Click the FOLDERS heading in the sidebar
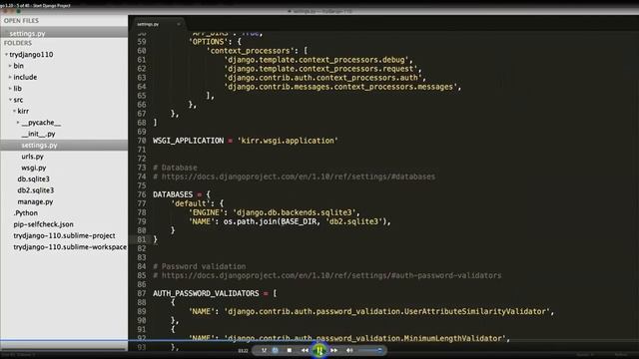Screen dimensions: 639x359 pos(18,43)
